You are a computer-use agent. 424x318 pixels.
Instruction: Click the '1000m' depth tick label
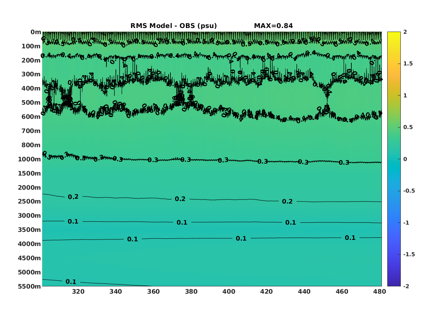point(29,159)
